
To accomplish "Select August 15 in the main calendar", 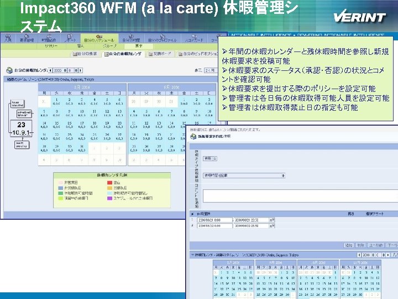I will pyautogui.click(x=56, y=125).
